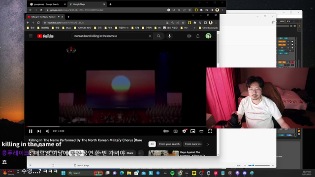Open the Extensions puzzle icon in the YouTube window
The image size is (315, 177).
click(x=195, y=23)
